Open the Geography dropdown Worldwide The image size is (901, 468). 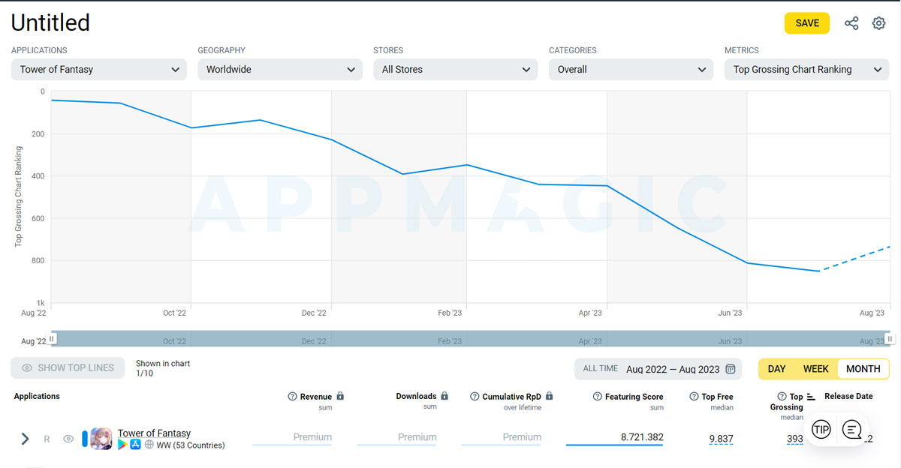click(x=281, y=69)
